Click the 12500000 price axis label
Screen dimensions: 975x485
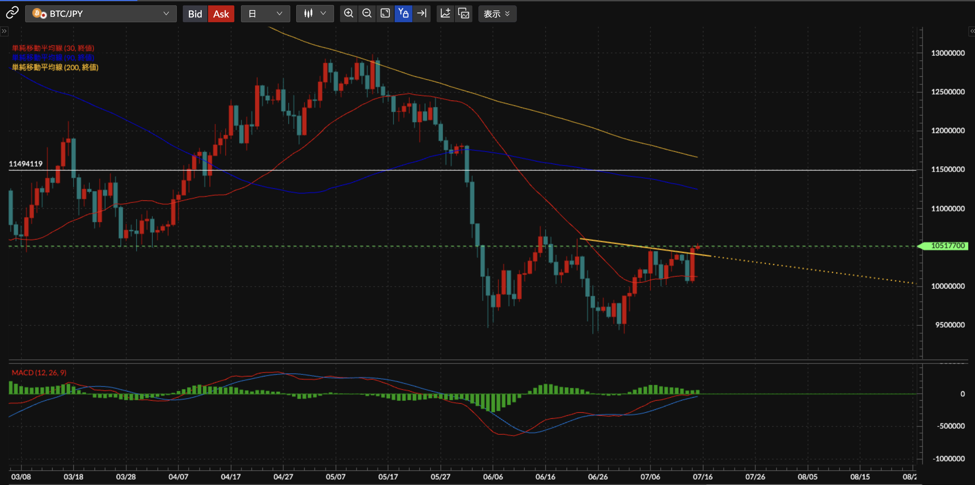(948, 92)
